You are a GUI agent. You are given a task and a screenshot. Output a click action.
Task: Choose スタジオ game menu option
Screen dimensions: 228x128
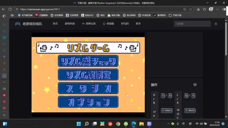tap(88, 88)
